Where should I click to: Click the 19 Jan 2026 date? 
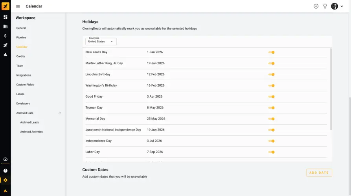[156, 63]
